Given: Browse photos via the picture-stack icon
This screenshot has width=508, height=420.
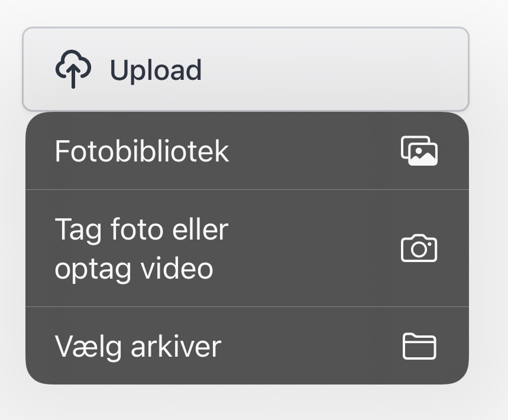Looking at the screenshot, I should click(419, 151).
